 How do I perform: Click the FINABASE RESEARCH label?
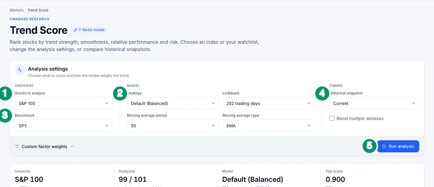click(30, 19)
